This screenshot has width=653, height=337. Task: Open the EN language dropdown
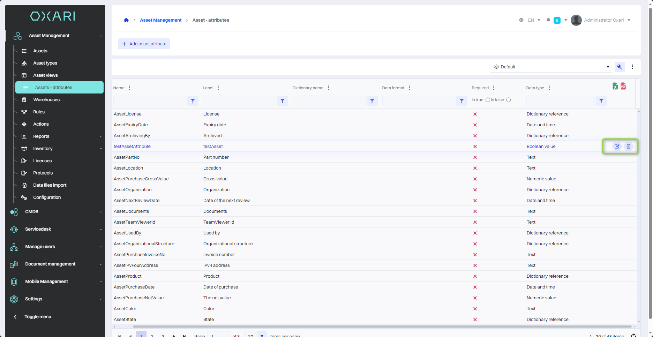[x=534, y=20]
